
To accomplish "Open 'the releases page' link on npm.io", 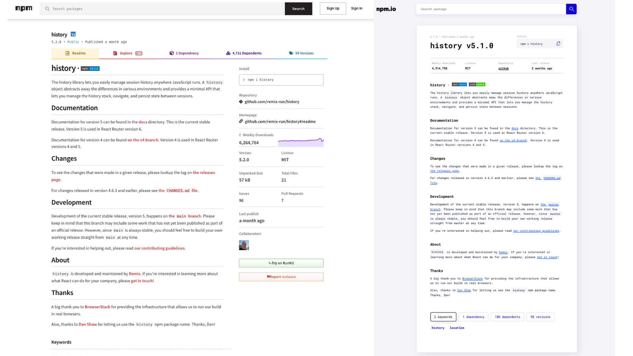I will 444,171.
